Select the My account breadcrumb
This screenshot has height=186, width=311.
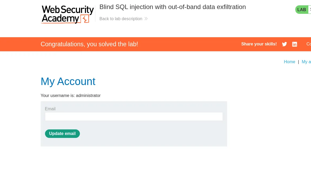coord(306,62)
